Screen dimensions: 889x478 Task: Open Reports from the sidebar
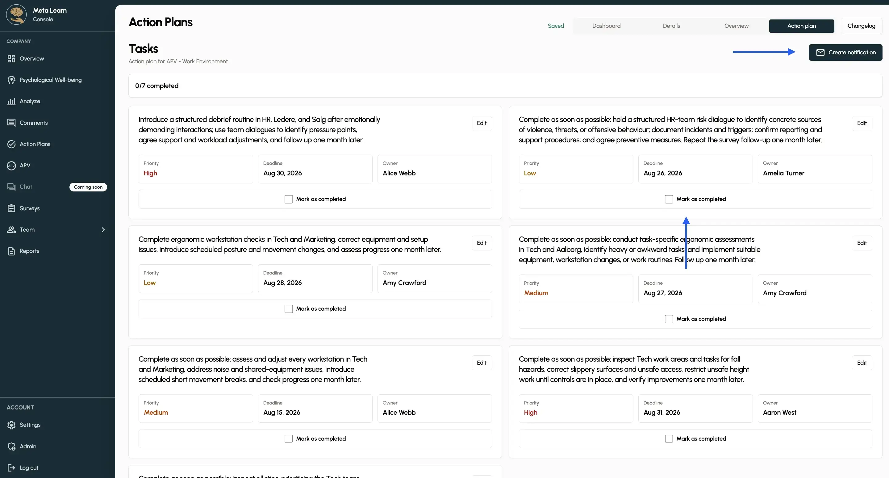pos(29,251)
